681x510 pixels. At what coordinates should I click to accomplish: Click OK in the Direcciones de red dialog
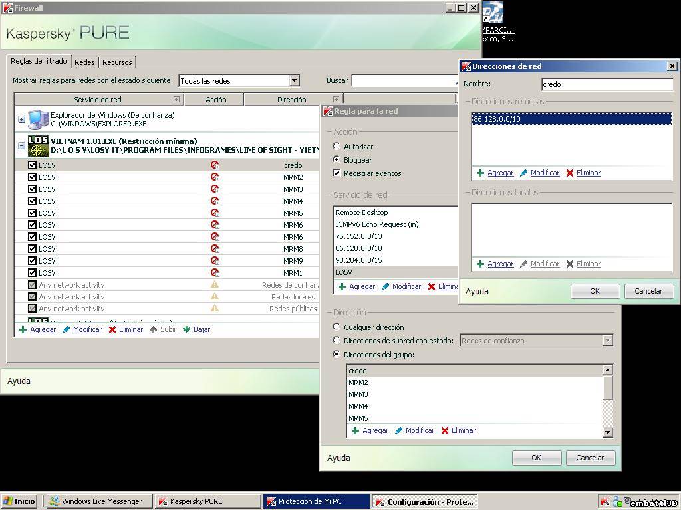click(595, 291)
